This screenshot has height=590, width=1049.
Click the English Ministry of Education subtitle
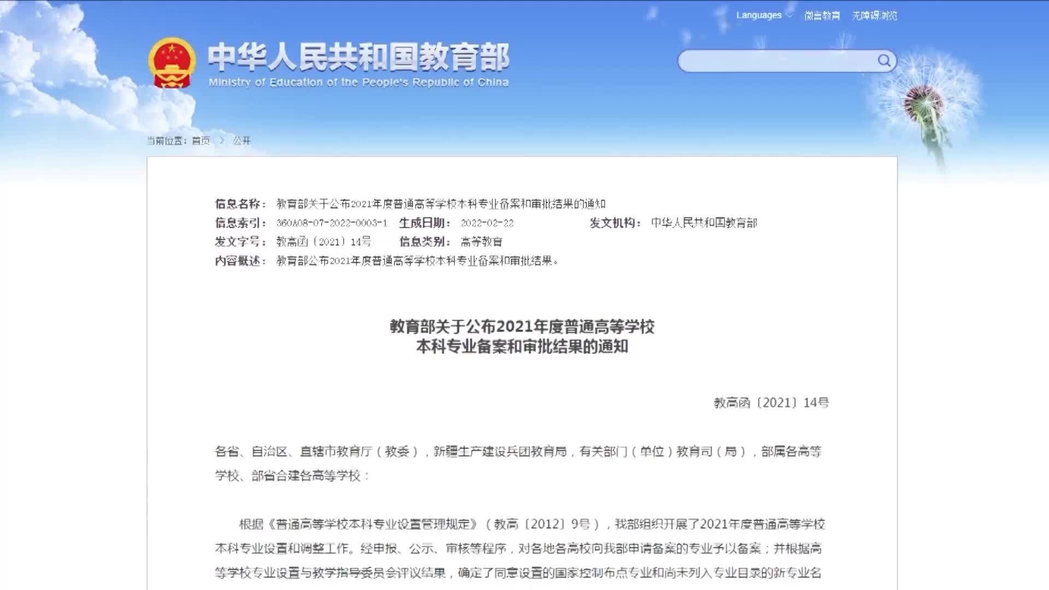(x=358, y=82)
